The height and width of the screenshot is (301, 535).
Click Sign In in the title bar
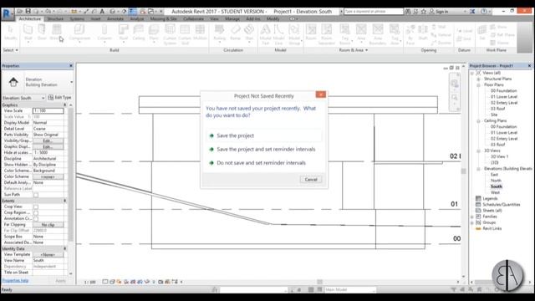tap(438, 11)
